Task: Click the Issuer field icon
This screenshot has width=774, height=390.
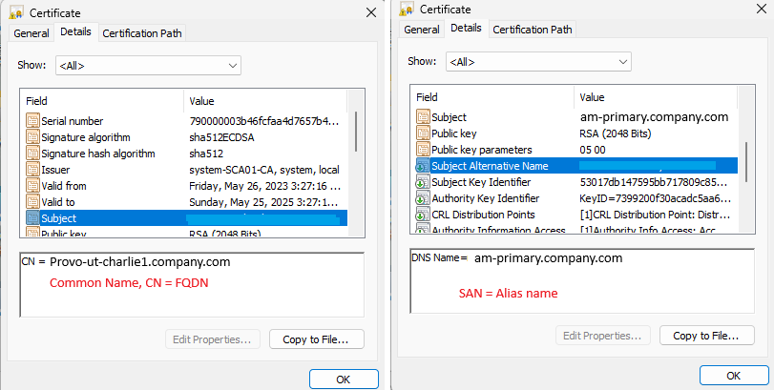Action: click(32, 170)
